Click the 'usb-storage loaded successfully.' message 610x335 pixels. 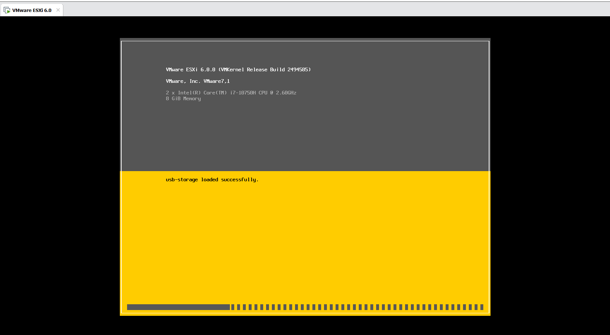point(212,180)
